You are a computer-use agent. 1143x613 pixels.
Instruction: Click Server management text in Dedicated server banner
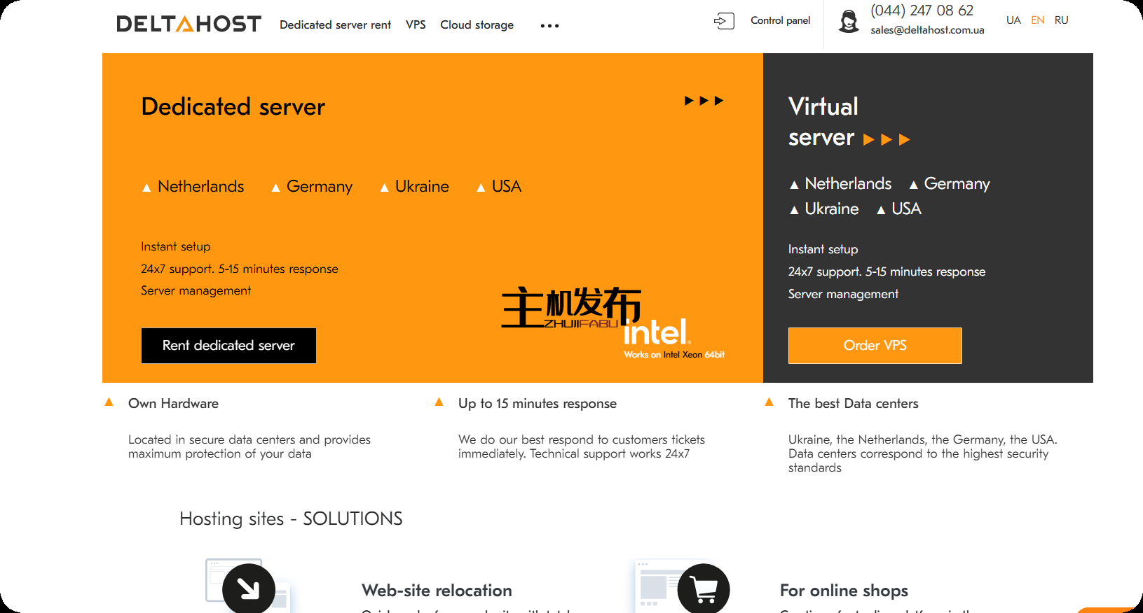(x=196, y=290)
